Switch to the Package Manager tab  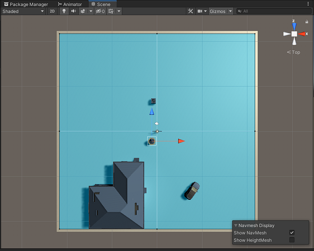26,4
